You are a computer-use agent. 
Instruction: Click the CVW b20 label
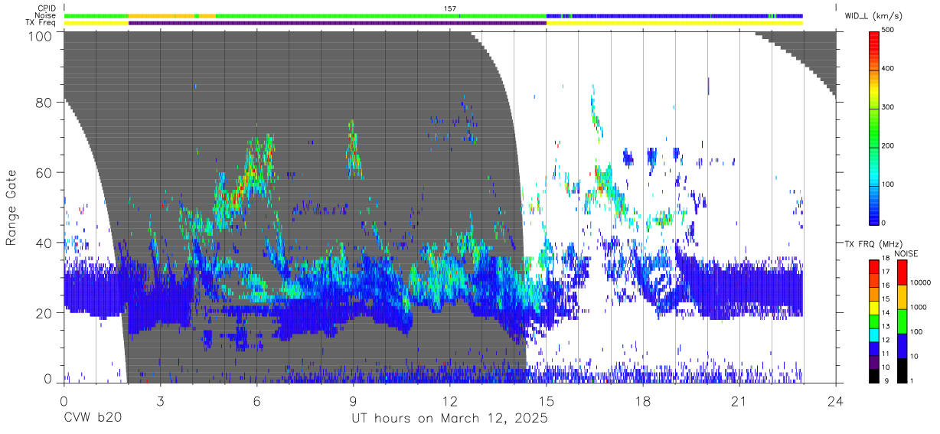point(92,419)
